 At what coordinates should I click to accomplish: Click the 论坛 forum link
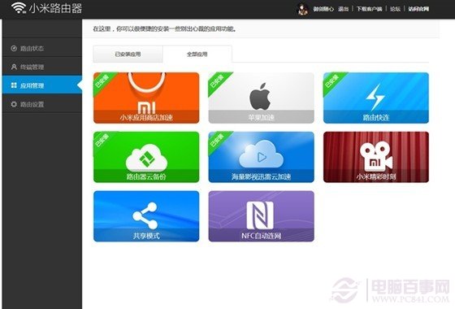[395, 9]
